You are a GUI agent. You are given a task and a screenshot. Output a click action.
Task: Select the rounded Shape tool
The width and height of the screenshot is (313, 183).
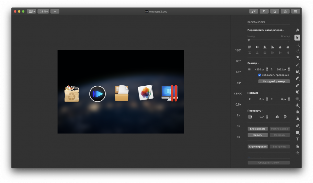(297, 132)
